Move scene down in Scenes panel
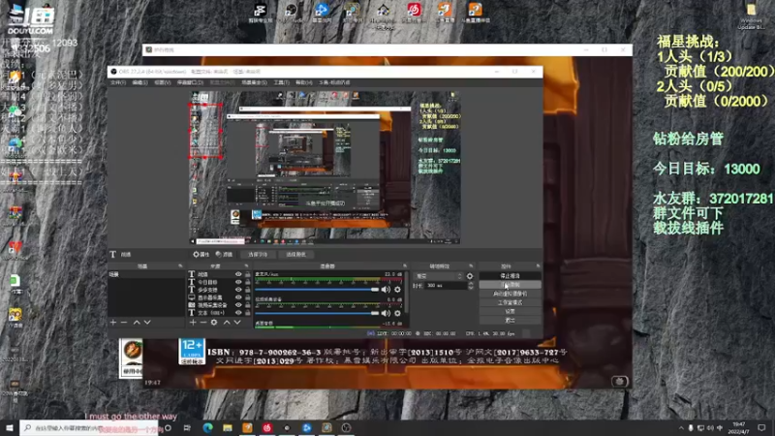The height and width of the screenshot is (436, 775). 147,323
